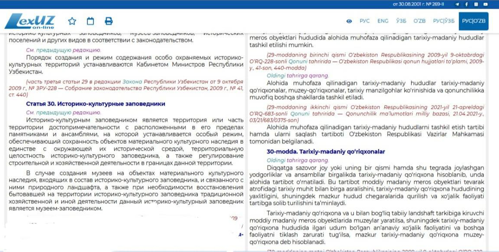Image resolution: width=499 pixels, height=252 pixels.
Task: Switch to the РУС language tab
Action: 364,21
